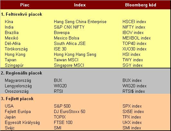Click the Törökország market cell

tap(16, 49)
